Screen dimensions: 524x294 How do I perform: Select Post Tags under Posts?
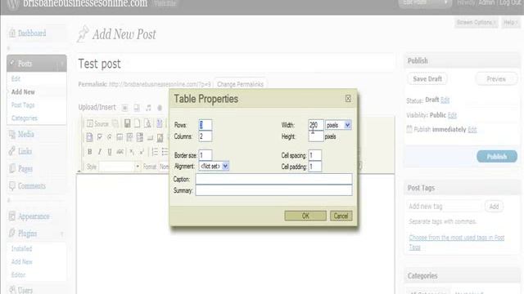[23, 105]
